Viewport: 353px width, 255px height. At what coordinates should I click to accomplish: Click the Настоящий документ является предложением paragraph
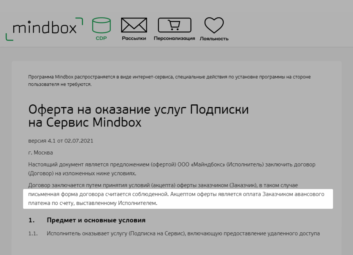[172, 169]
